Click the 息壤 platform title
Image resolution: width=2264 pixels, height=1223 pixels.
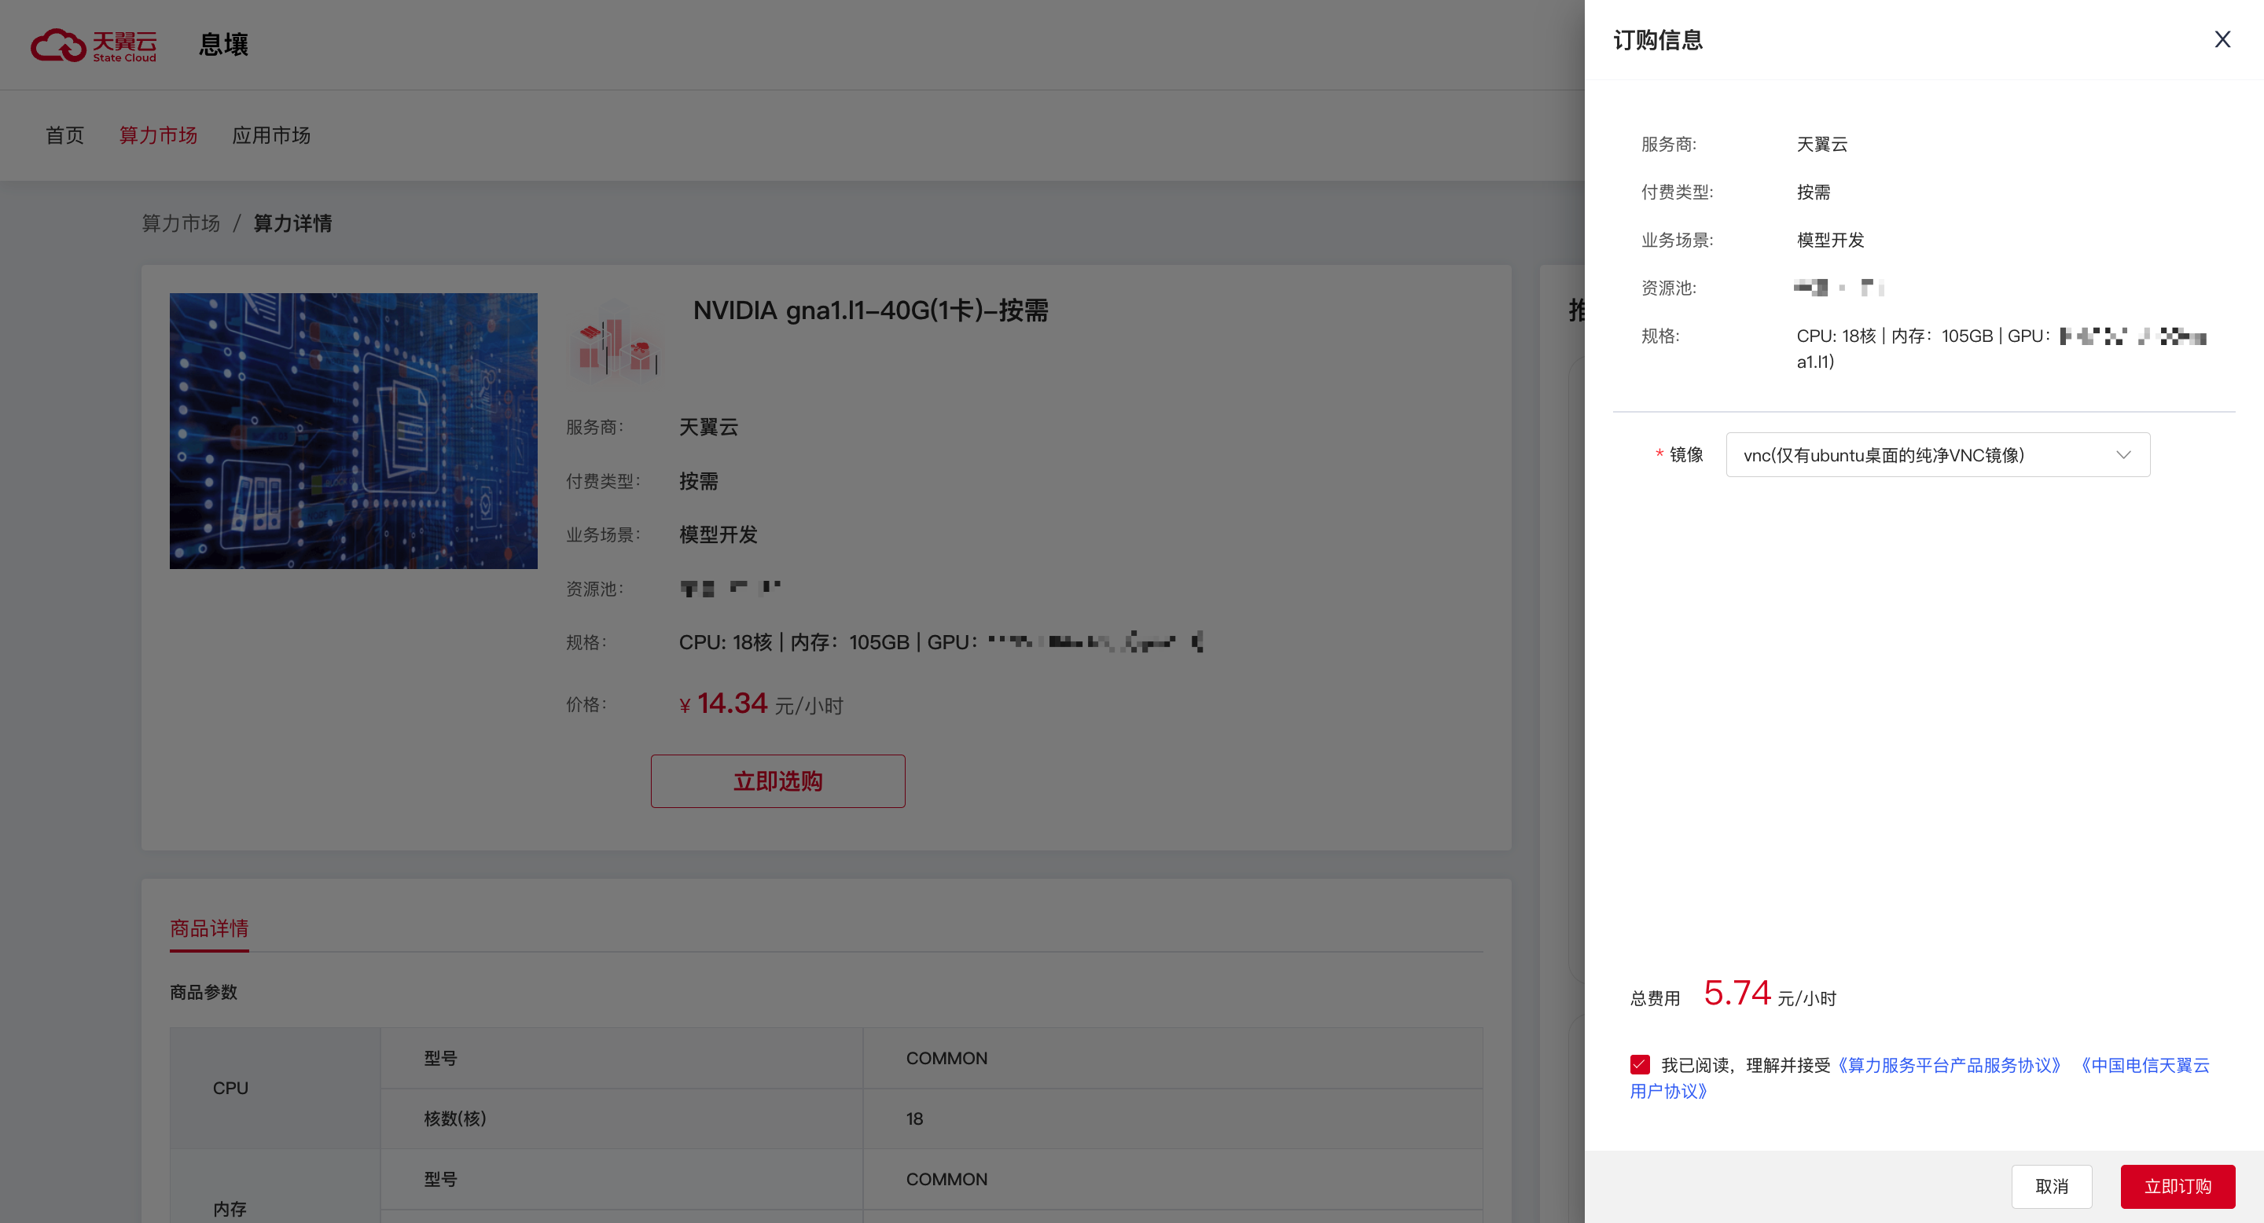coord(223,45)
